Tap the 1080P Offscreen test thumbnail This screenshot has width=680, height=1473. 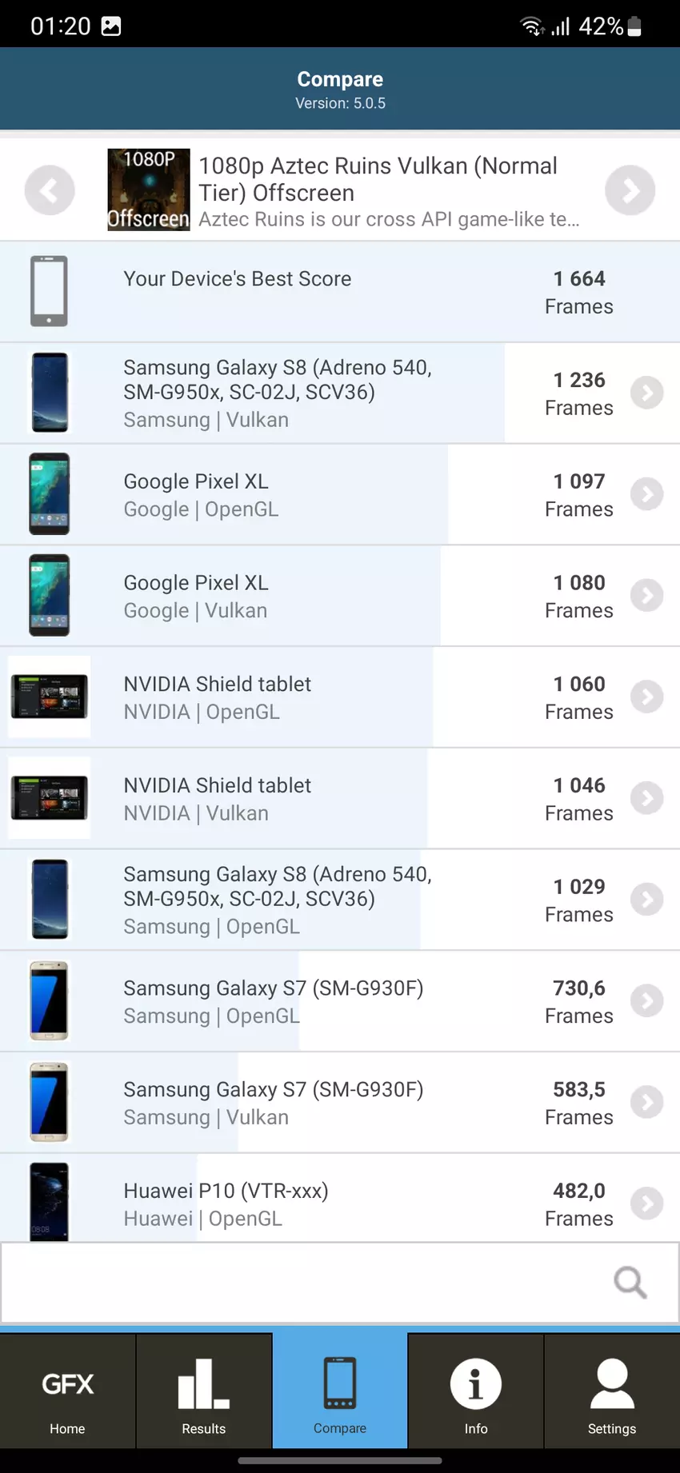[x=149, y=190]
